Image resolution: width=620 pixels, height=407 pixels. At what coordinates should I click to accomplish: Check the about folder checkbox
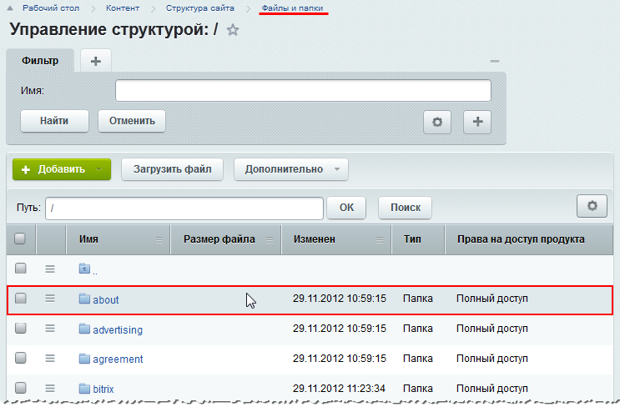coord(21,298)
